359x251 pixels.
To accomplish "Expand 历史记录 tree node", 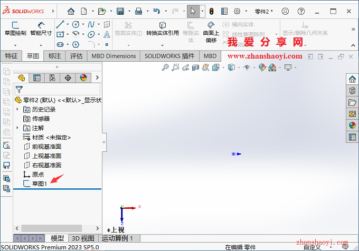I will coord(17,109).
